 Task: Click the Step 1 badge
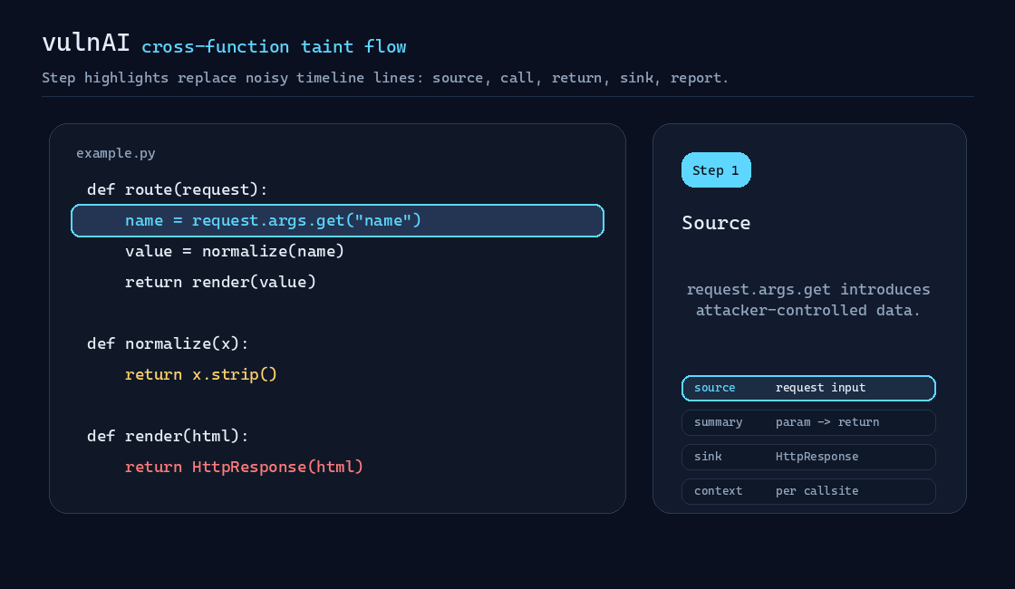coord(716,170)
